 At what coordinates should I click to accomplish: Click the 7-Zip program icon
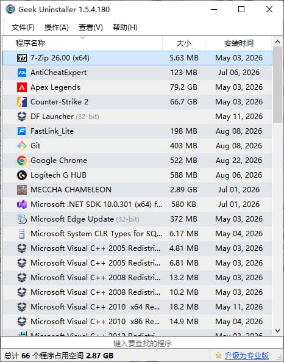tap(22, 58)
